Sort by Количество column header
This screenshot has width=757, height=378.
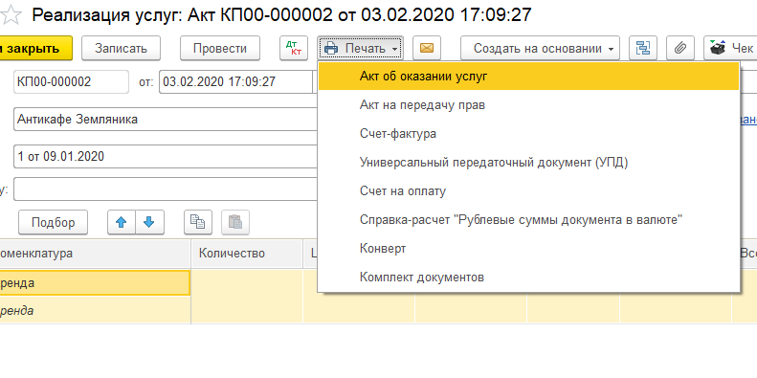(x=247, y=254)
